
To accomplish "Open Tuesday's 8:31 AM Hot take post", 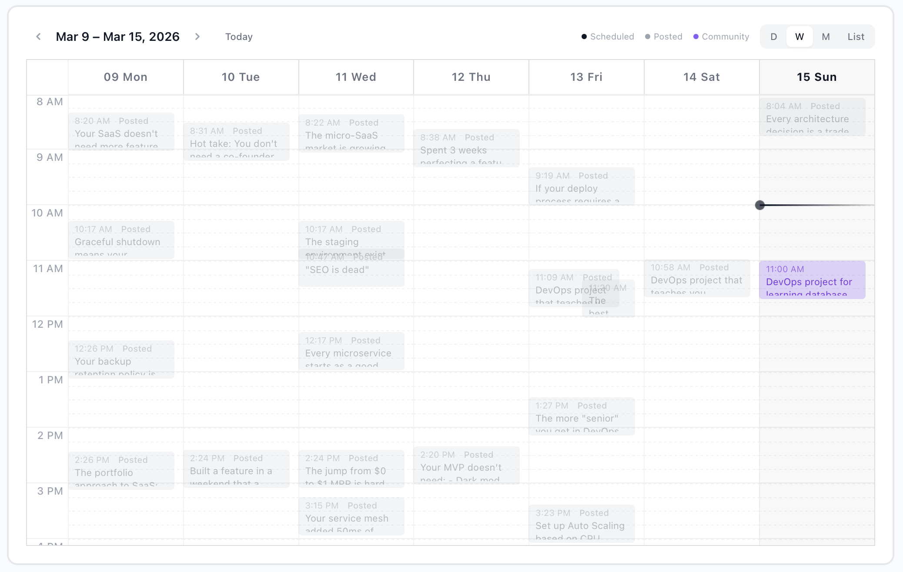I will pyautogui.click(x=236, y=142).
